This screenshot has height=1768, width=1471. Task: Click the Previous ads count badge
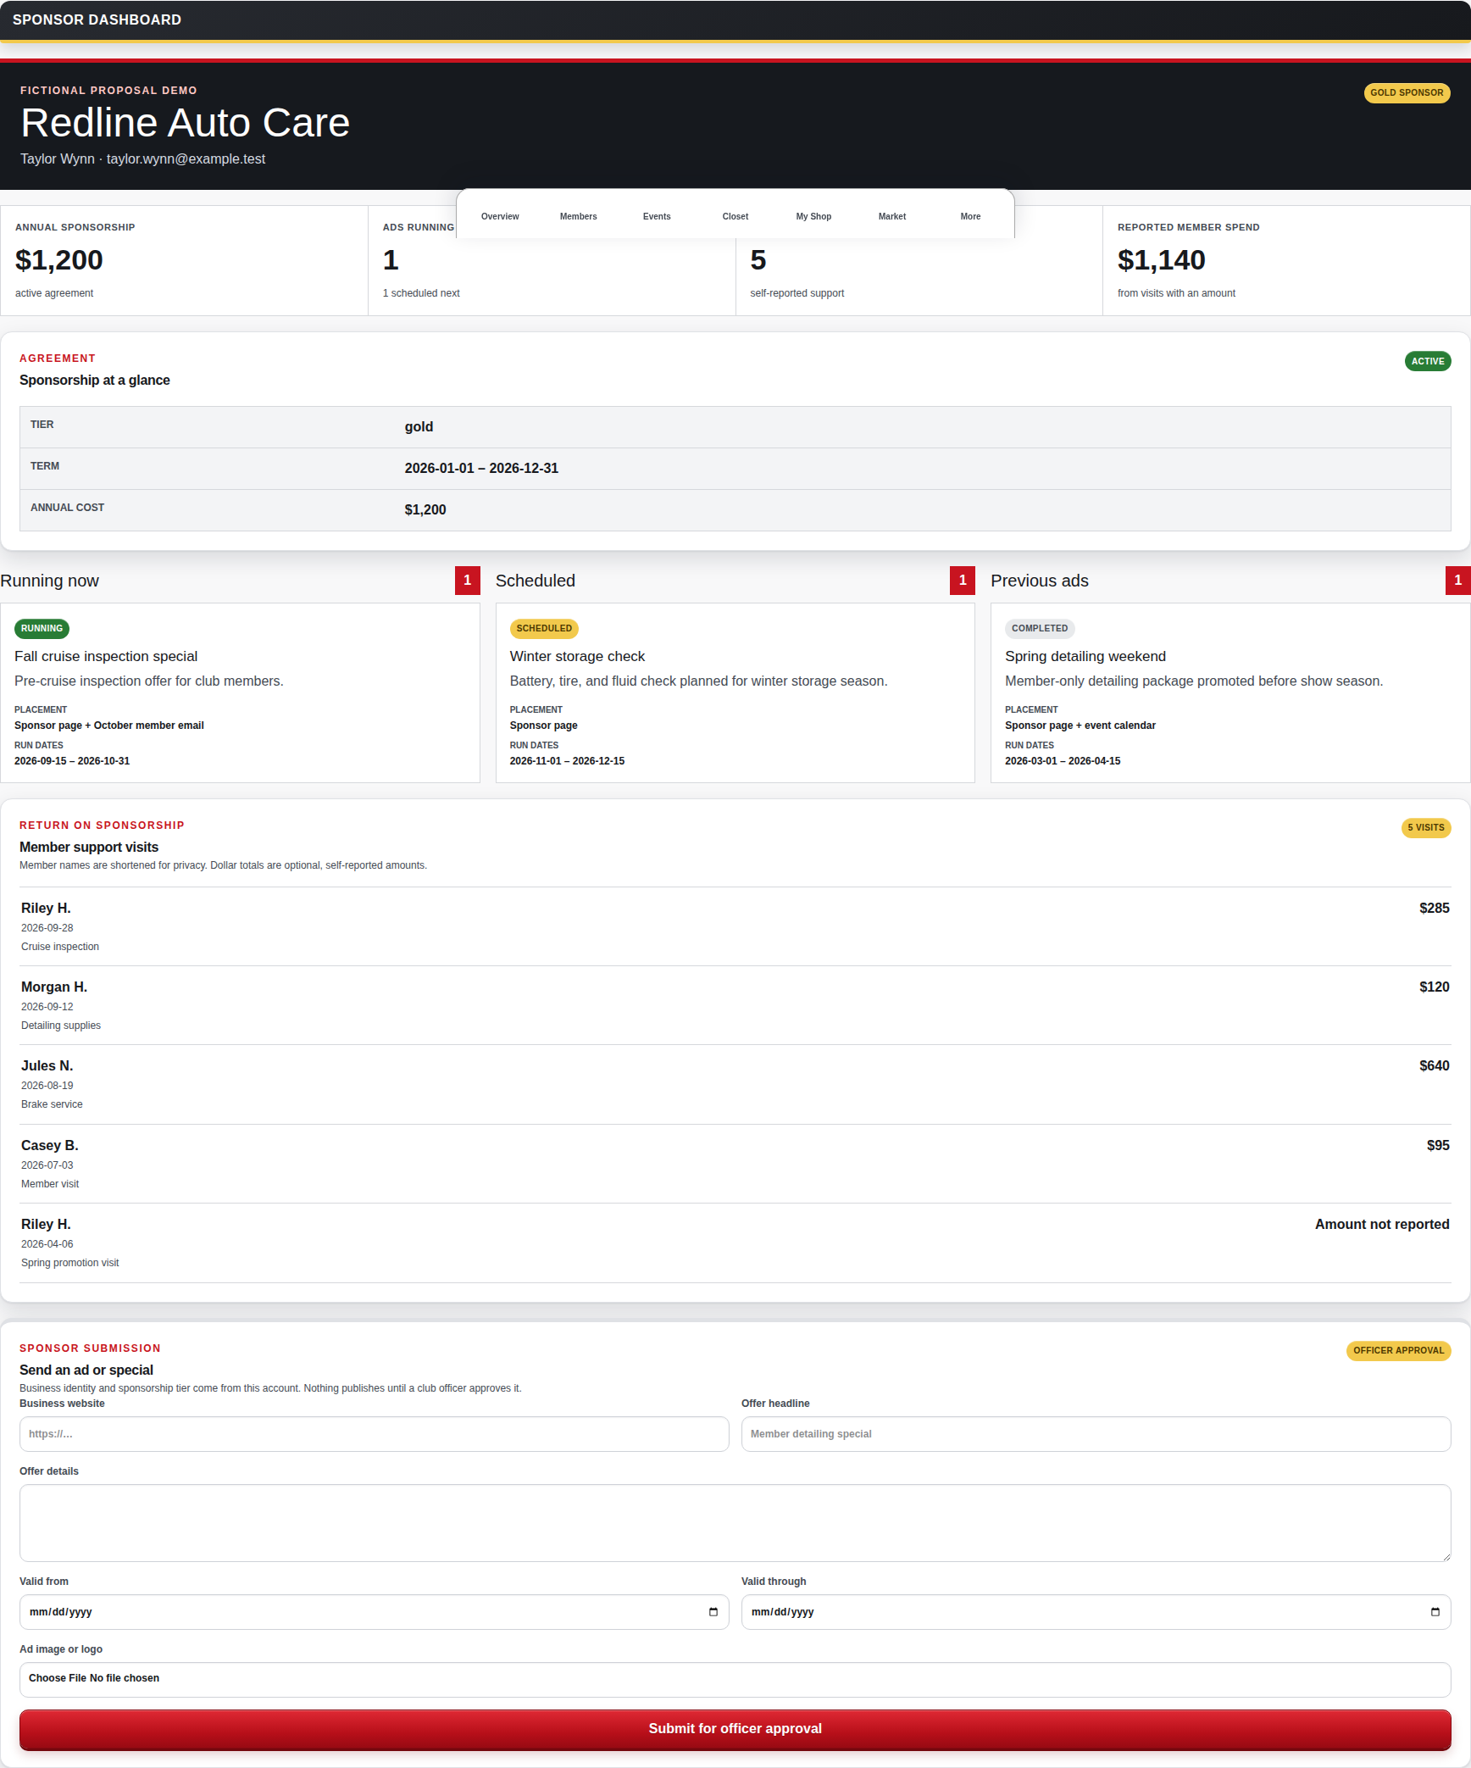pos(1458,581)
